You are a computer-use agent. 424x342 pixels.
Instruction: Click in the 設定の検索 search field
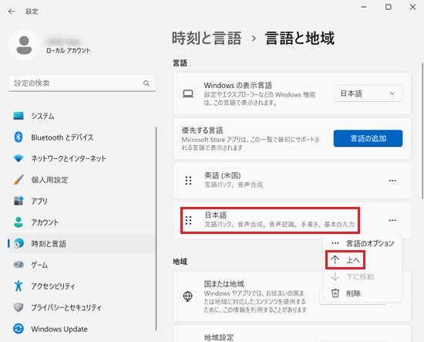click(82, 83)
